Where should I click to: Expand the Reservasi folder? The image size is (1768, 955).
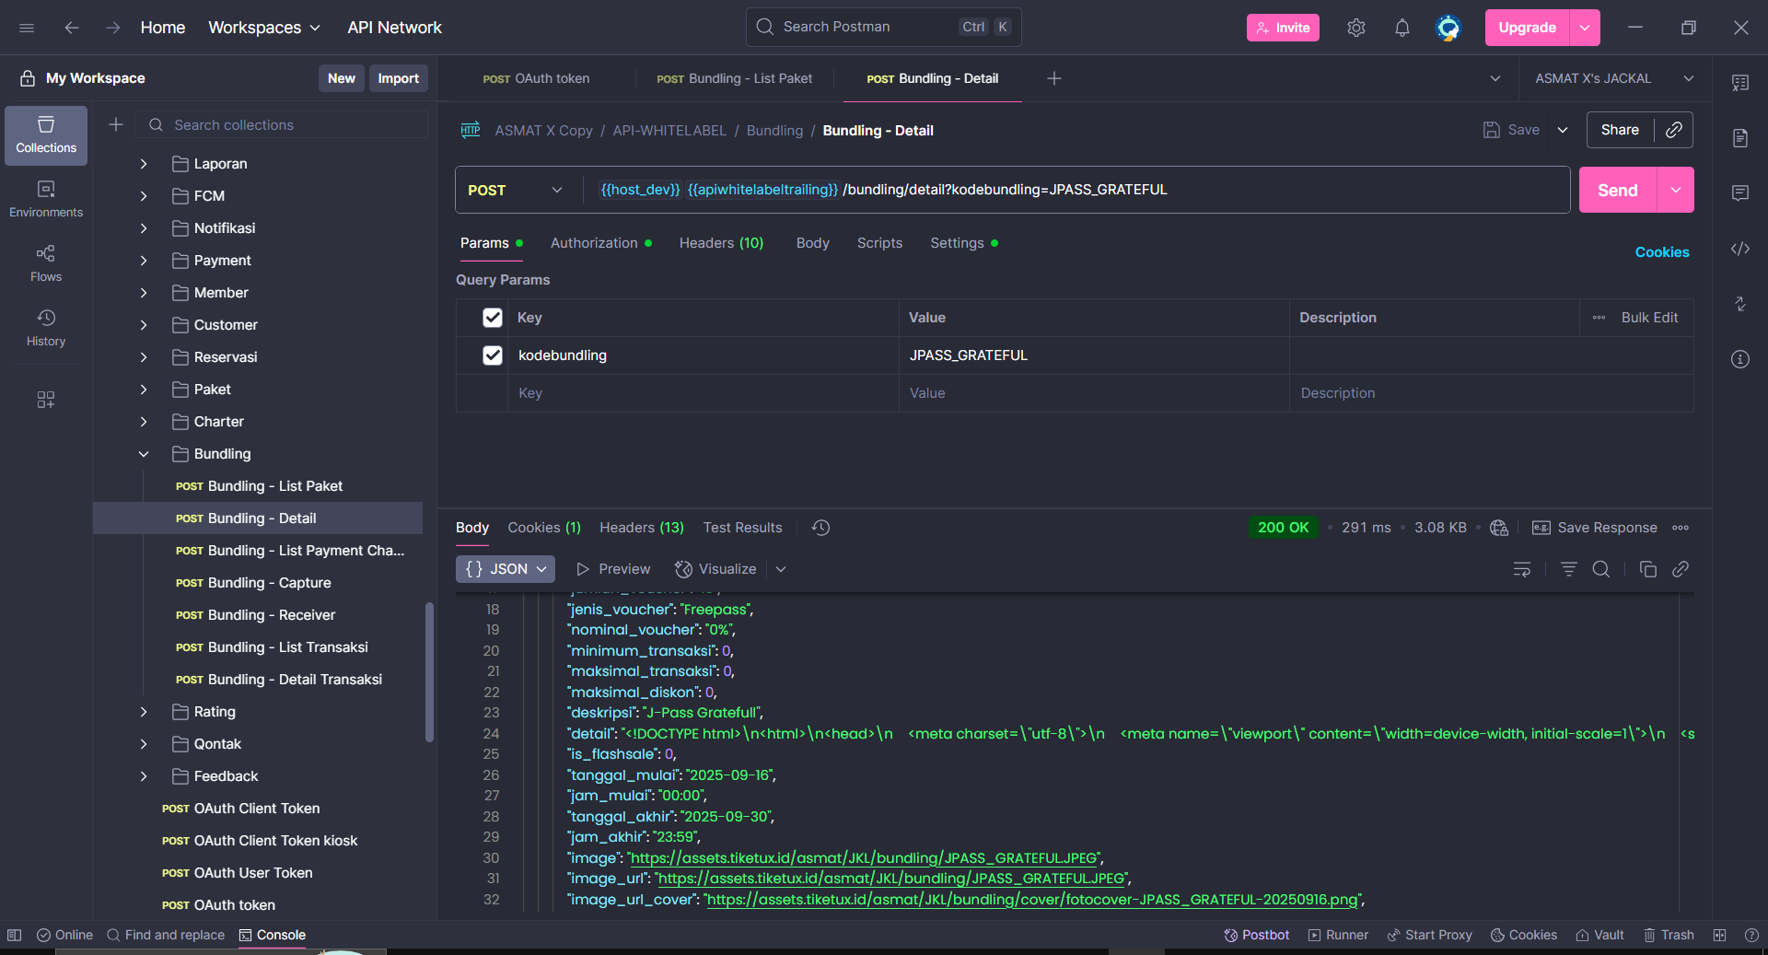coord(144,357)
